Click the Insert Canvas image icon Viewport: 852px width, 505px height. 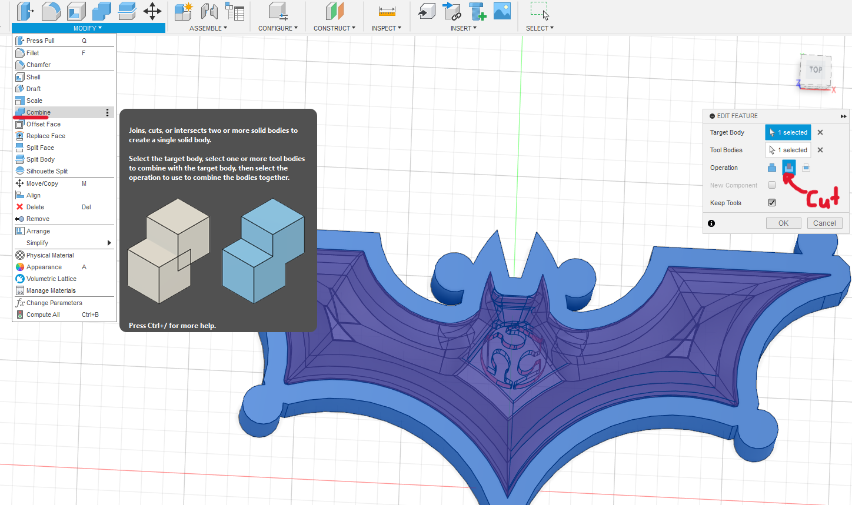(x=502, y=11)
